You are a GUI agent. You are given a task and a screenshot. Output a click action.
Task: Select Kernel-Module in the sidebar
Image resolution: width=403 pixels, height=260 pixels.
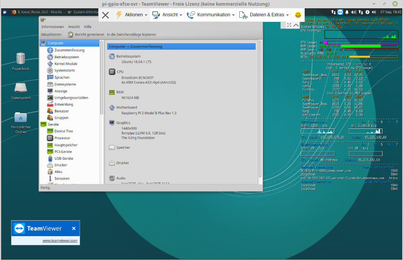(65, 64)
